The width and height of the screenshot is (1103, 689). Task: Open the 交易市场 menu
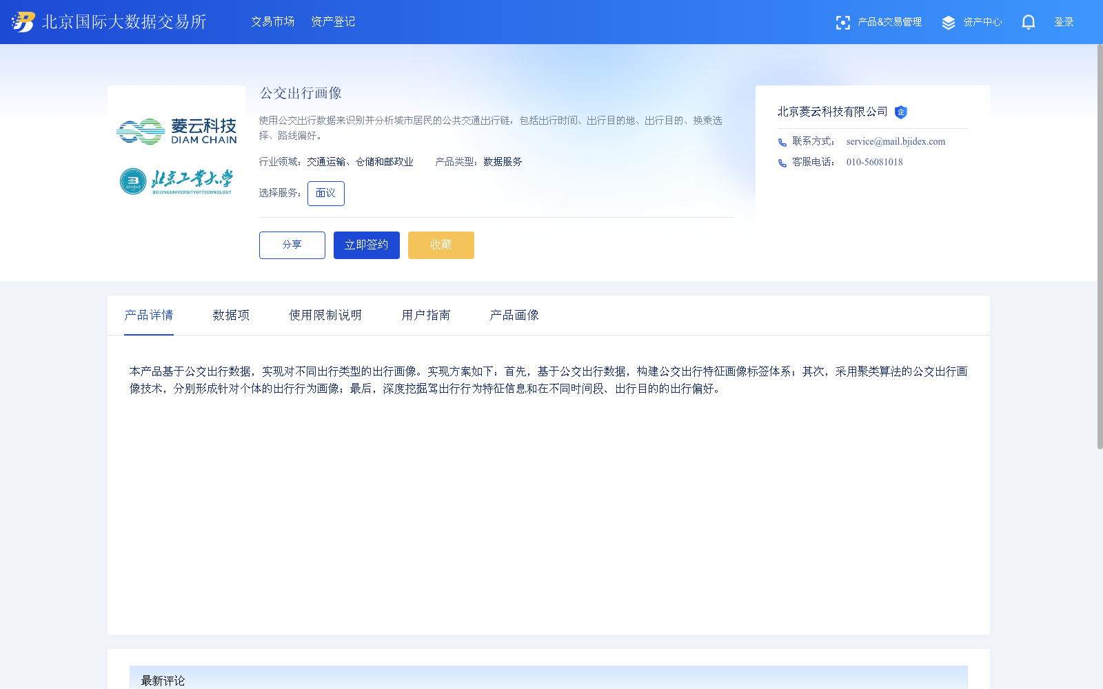[273, 22]
